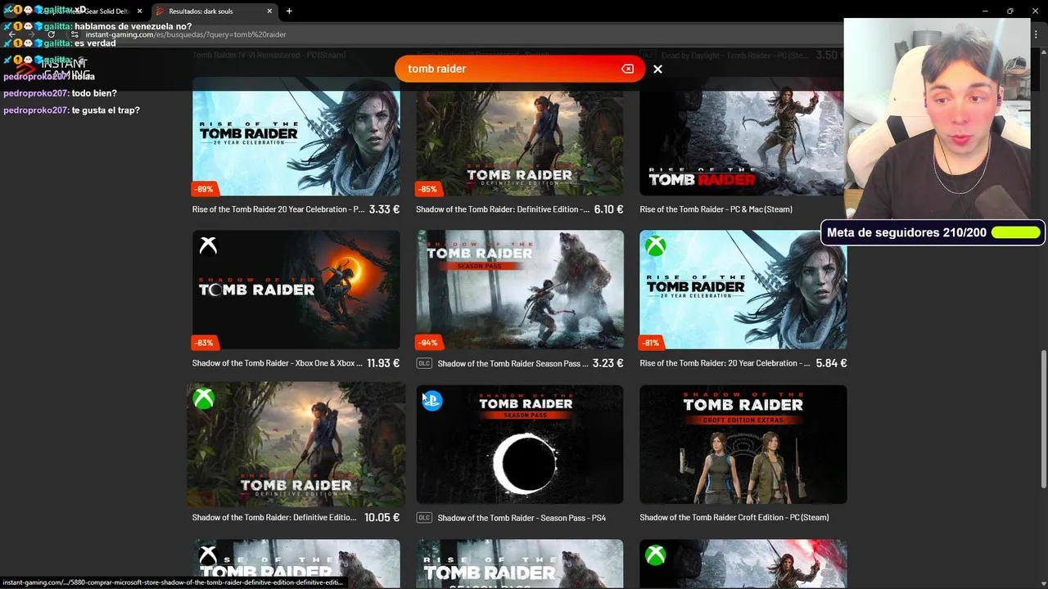
Task: Open bottom-row Rise of the Tomb Raider Season Pass thumbnail
Action: [520, 564]
